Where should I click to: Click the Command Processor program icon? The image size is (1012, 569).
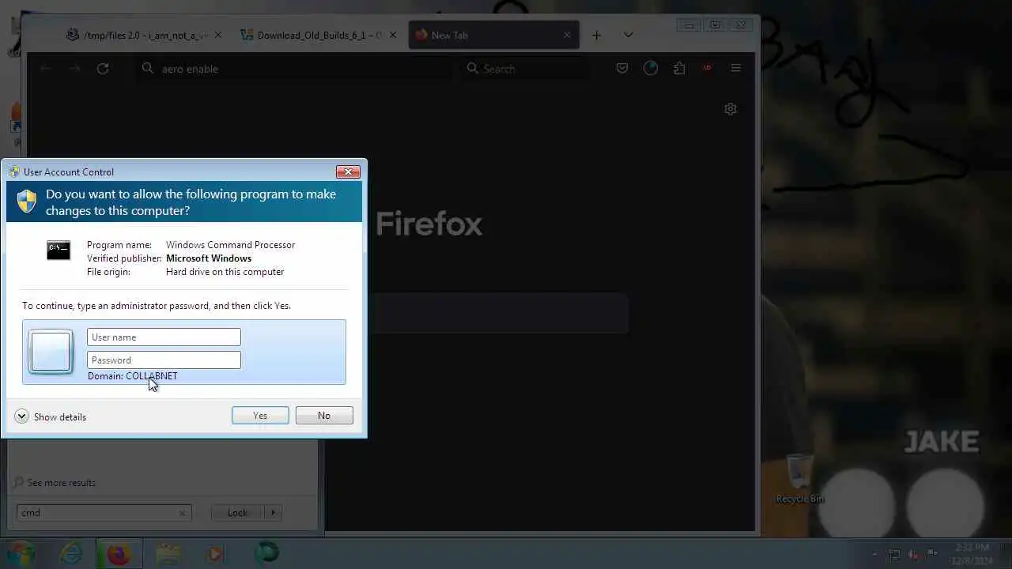[x=59, y=251]
